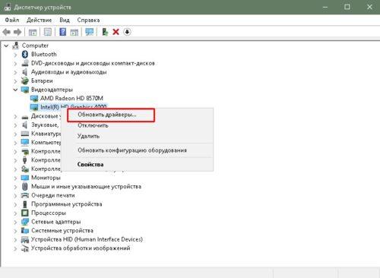
Task: Select Системные устройства row
Action: click(62, 230)
